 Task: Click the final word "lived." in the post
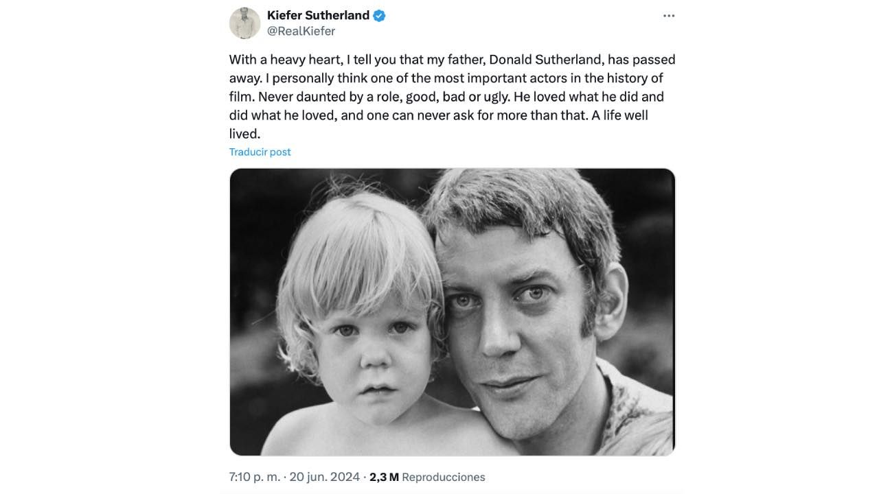[244, 134]
